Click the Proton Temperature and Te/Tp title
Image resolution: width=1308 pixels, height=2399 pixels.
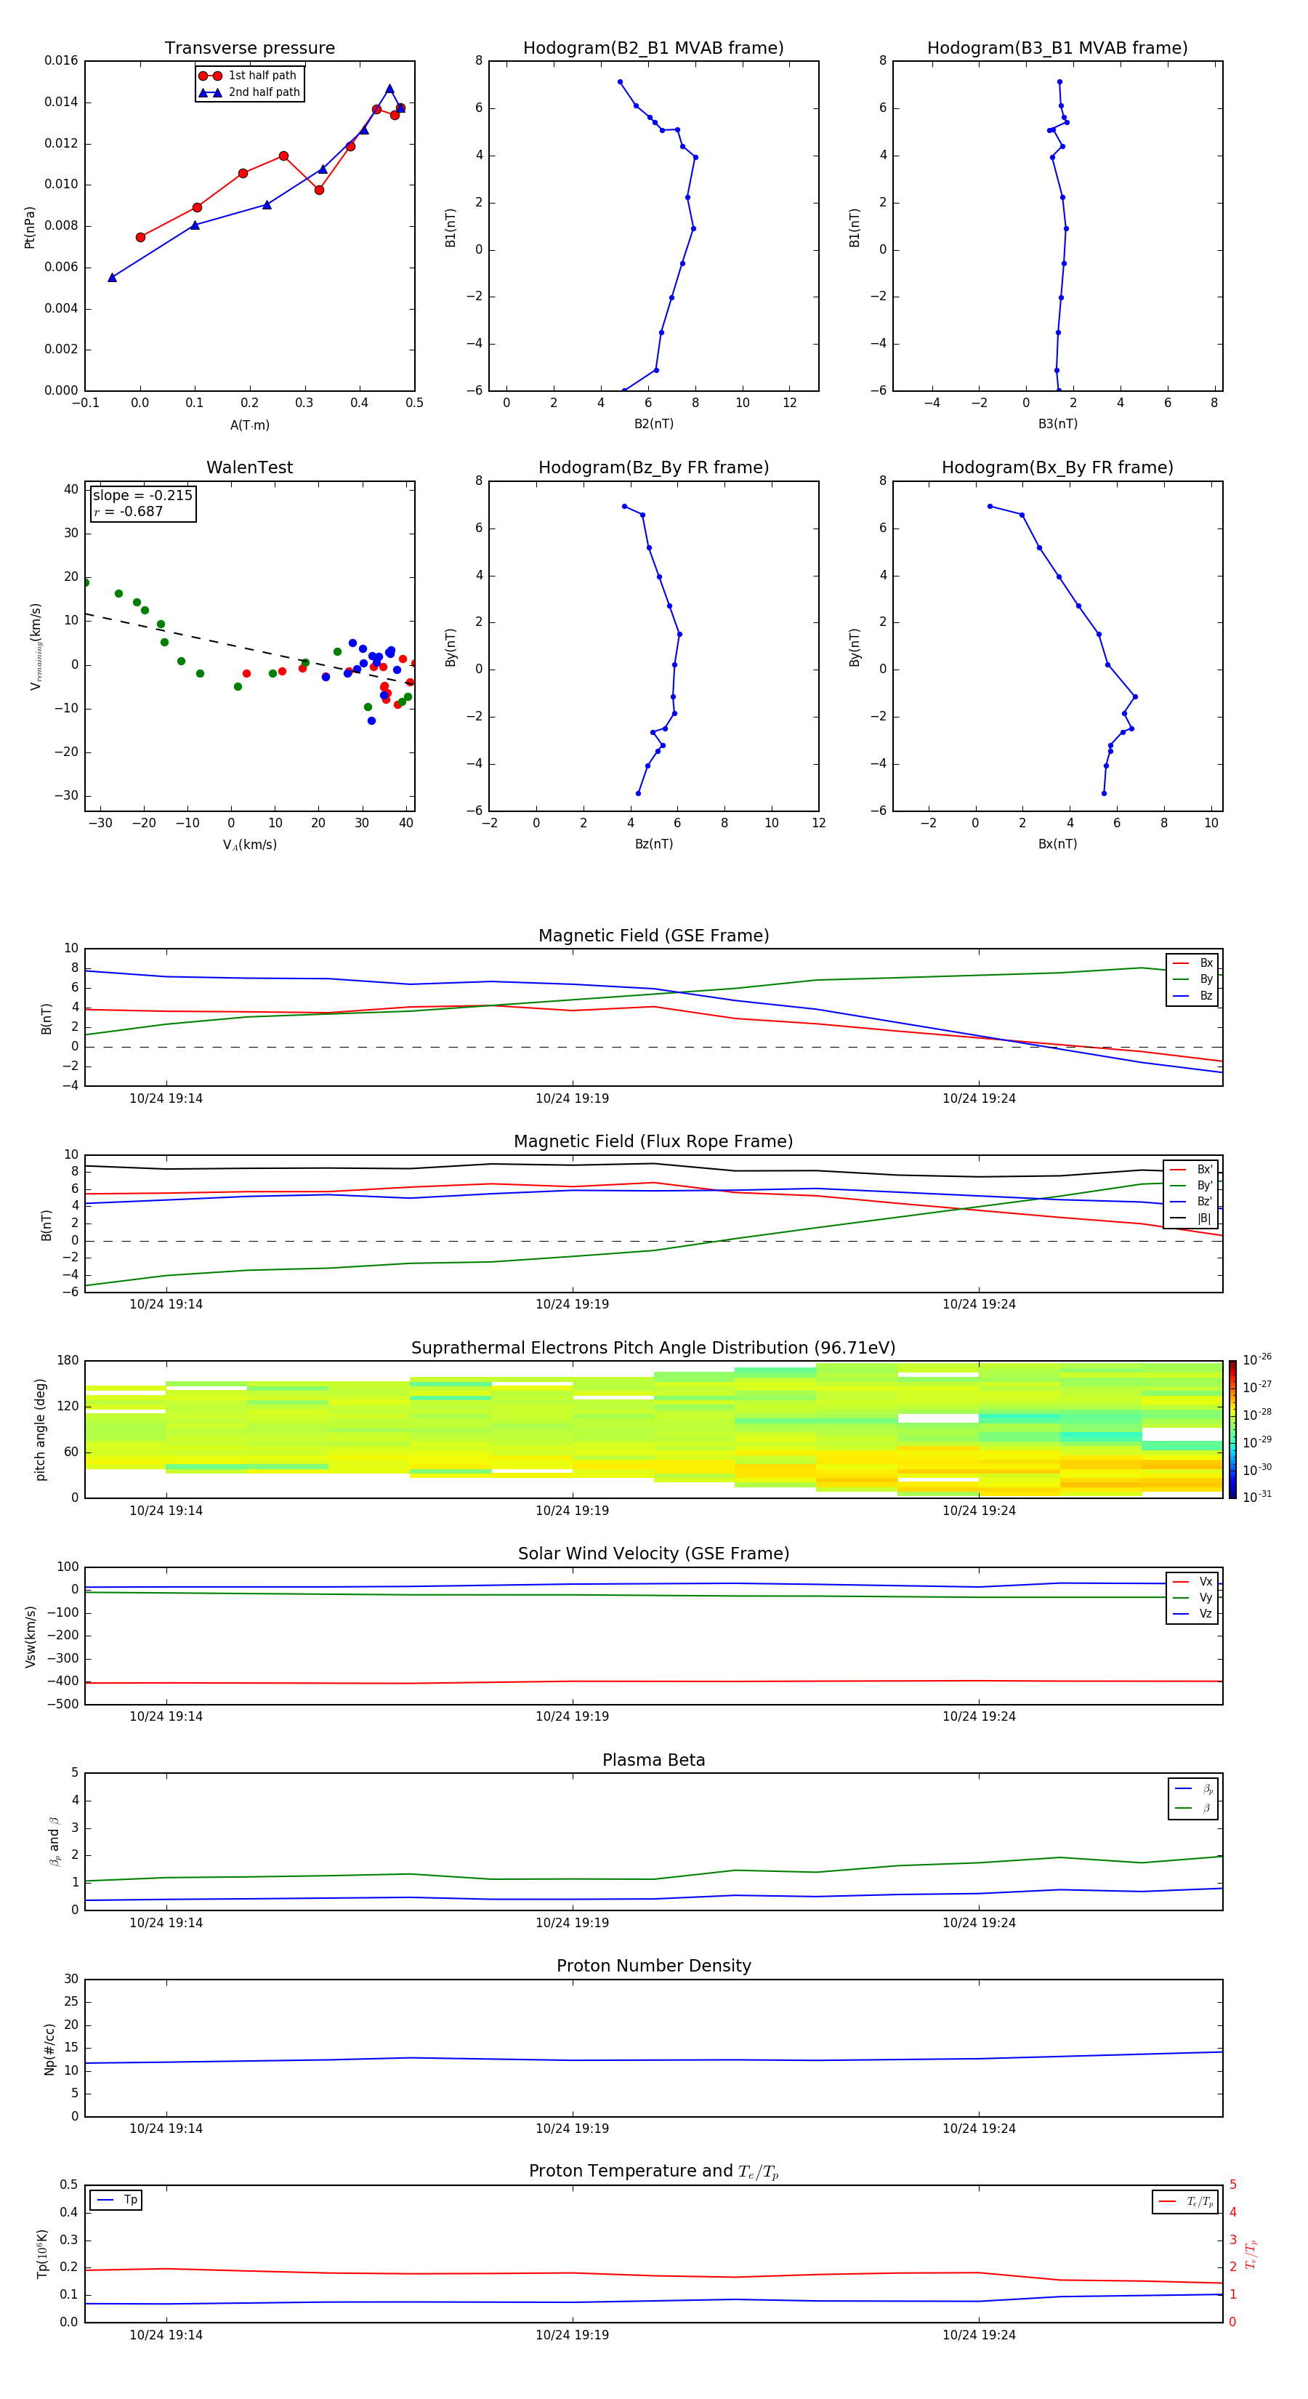point(653,2171)
